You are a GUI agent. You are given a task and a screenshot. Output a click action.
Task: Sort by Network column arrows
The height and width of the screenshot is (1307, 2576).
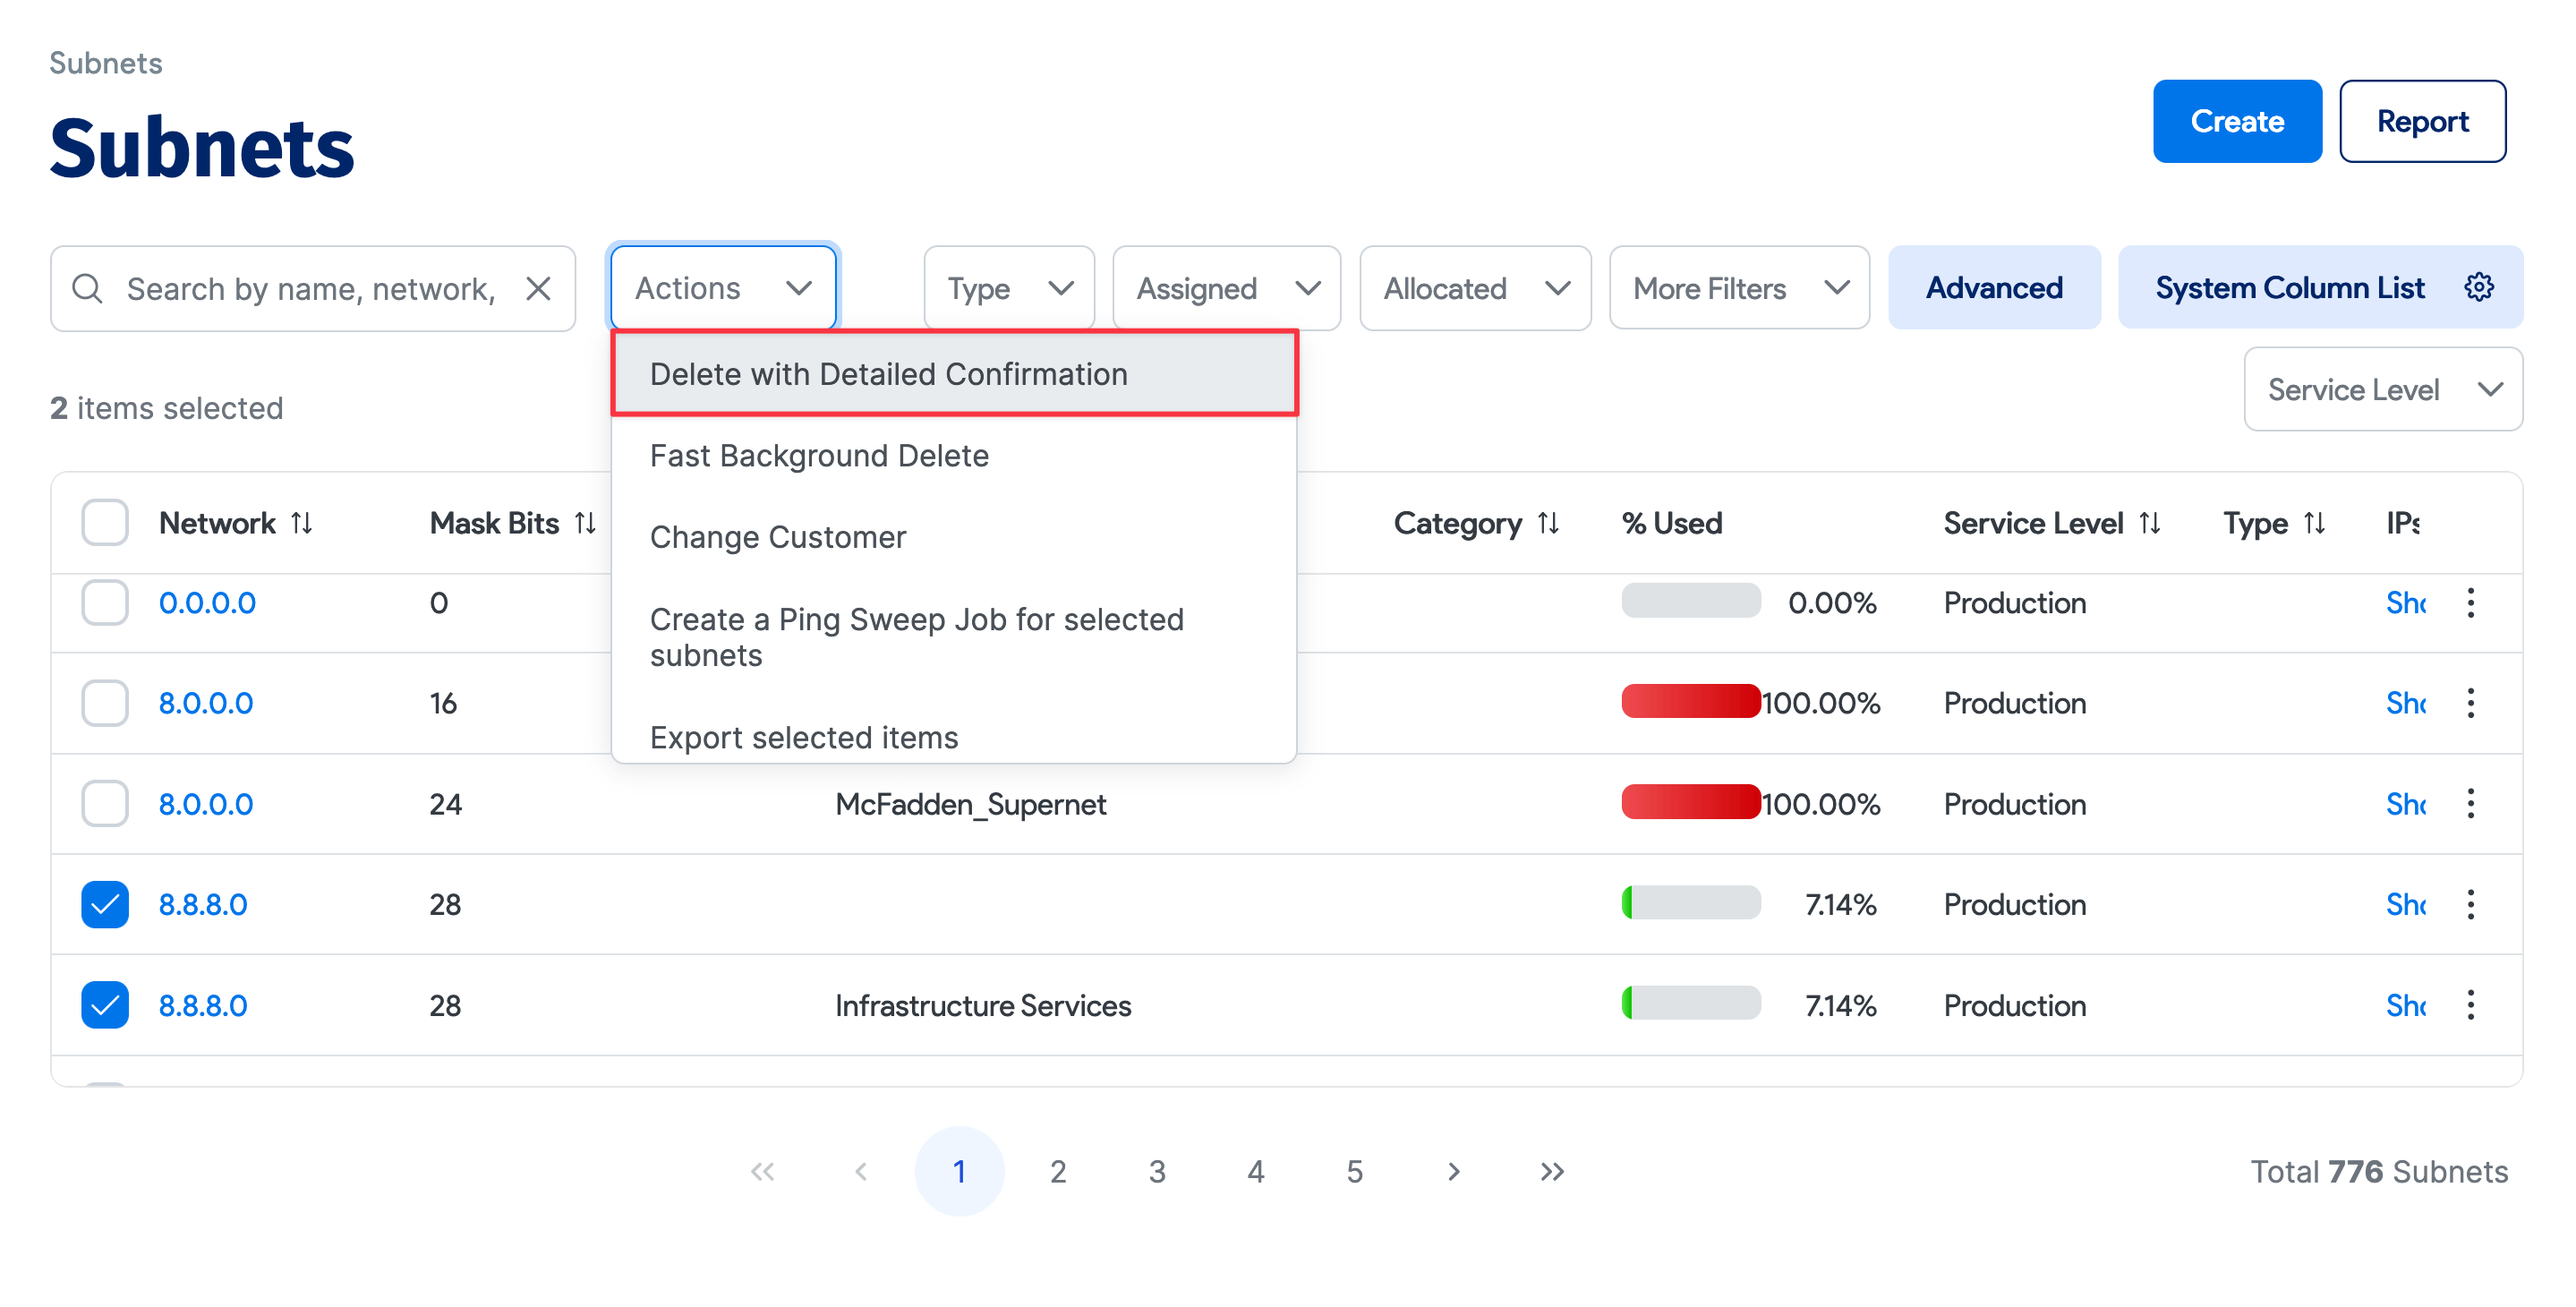302,523
